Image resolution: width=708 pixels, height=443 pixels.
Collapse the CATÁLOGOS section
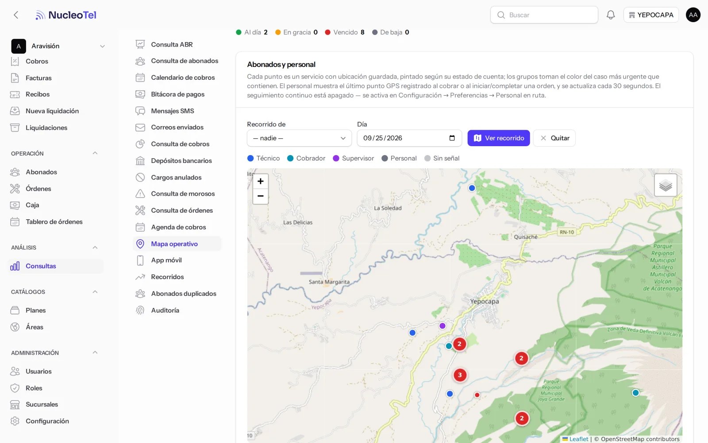95,291
